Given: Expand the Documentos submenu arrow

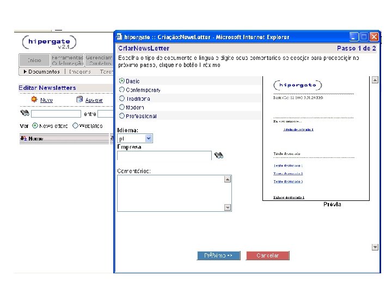Looking at the screenshot, I should 25,72.
